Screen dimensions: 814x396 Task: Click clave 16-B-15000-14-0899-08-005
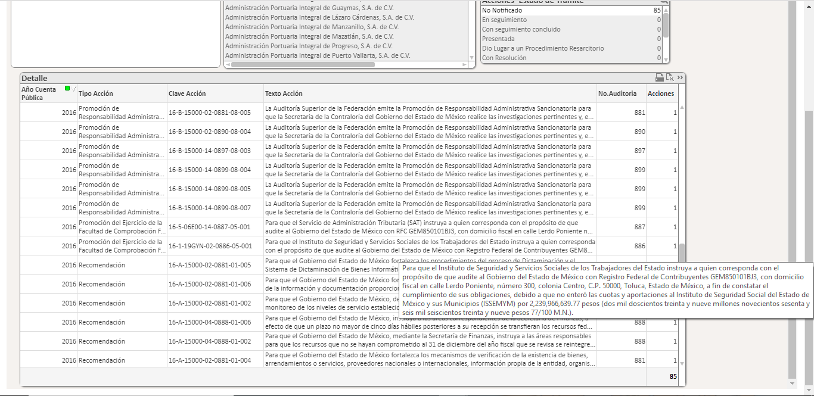[x=210, y=189]
